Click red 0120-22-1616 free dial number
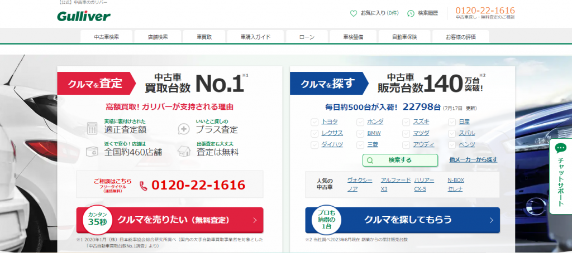This screenshot has width=572, height=253. click(198, 185)
